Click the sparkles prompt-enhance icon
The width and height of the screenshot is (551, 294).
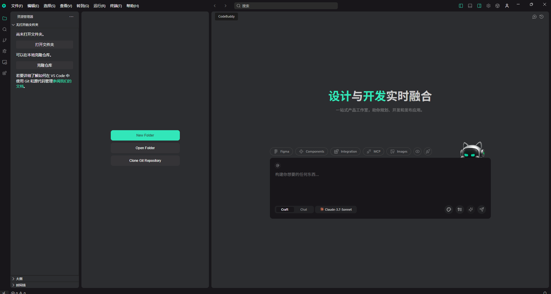coord(471,209)
